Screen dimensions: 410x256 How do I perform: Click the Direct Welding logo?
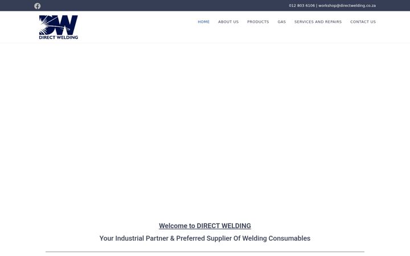point(58,27)
